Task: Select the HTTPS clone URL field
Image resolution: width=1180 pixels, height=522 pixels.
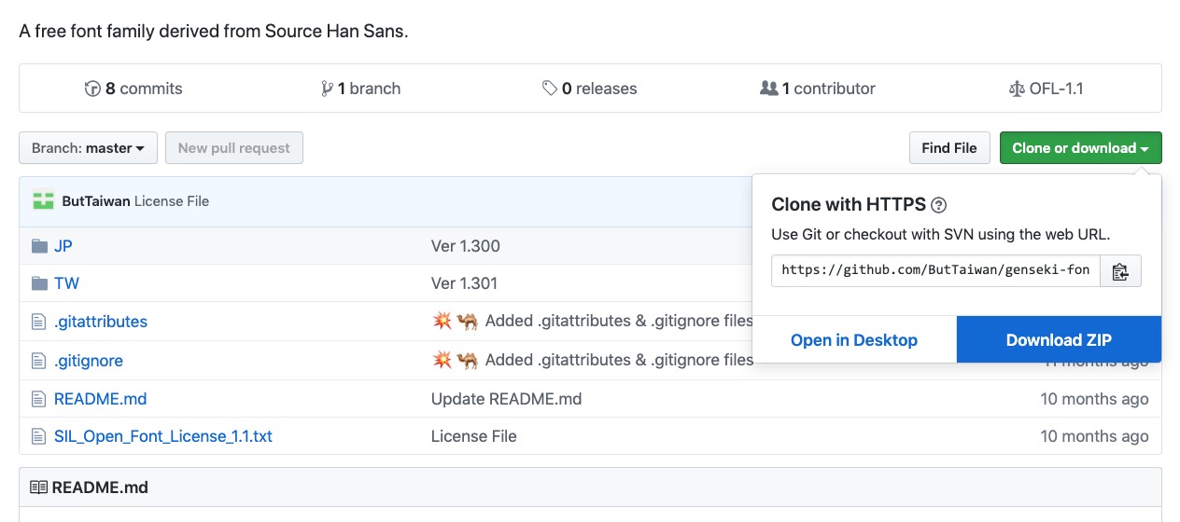Action: (x=935, y=271)
